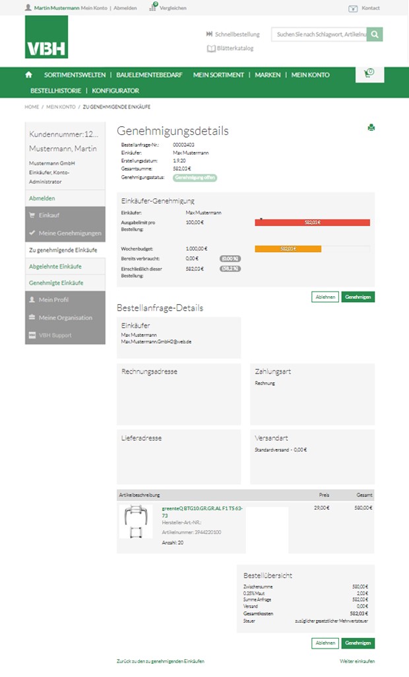Click the Einkauf cart icon in sidebar
Image resolution: width=409 pixels, height=677 pixels.
point(32,215)
